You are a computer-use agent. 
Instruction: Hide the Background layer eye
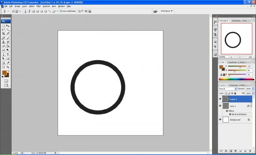pos(220,120)
